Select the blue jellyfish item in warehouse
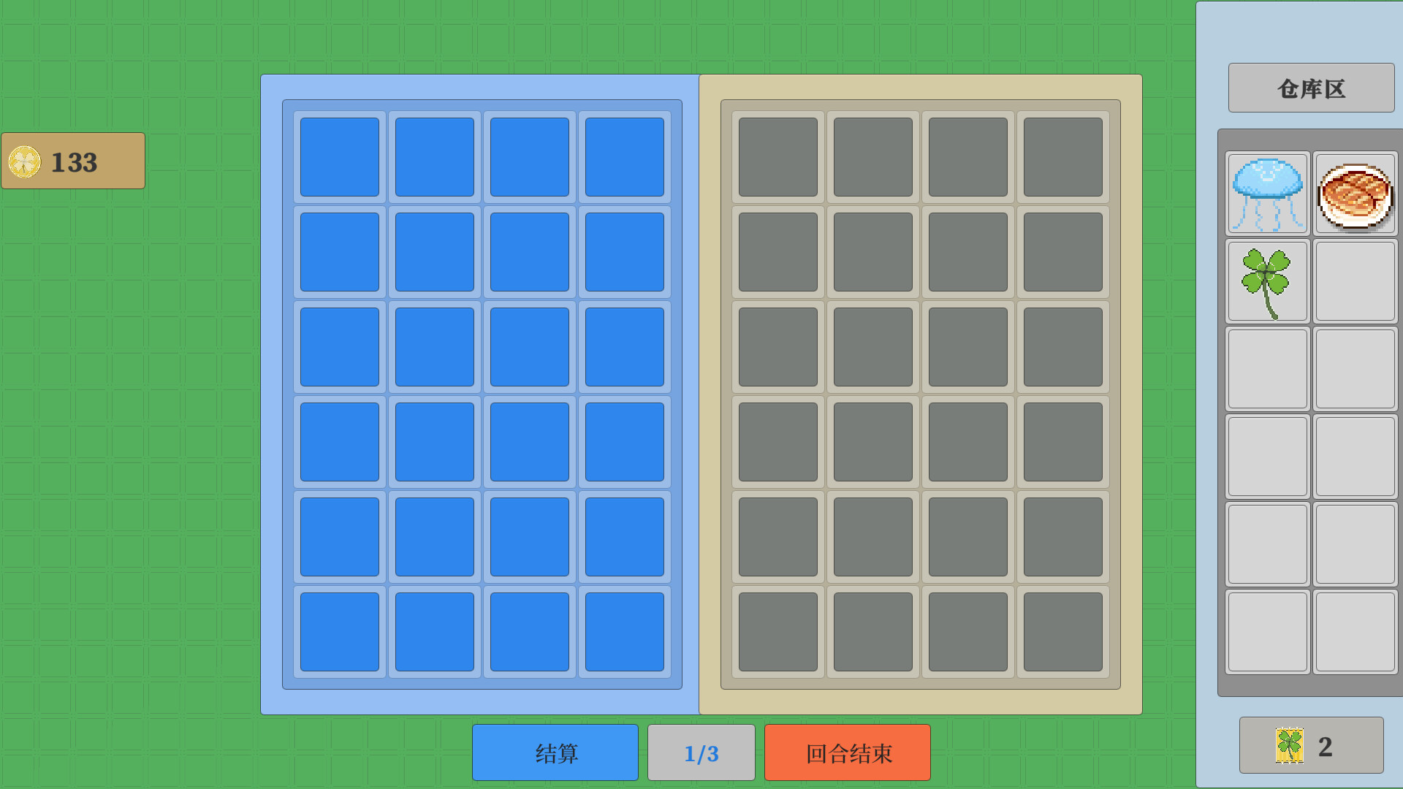Image resolution: width=1403 pixels, height=789 pixels. (1267, 194)
